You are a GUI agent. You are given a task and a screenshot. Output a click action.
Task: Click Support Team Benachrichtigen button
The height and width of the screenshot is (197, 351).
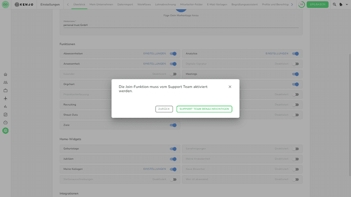(x=204, y=109)
